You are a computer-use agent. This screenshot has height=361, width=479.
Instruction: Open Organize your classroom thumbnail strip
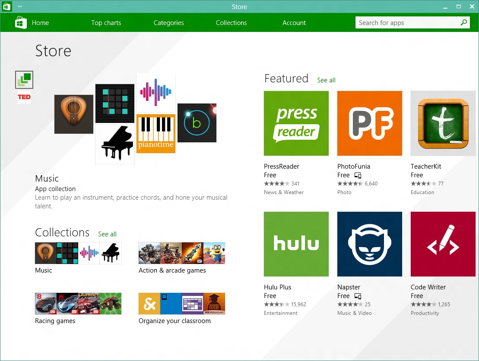click(182, 304)
